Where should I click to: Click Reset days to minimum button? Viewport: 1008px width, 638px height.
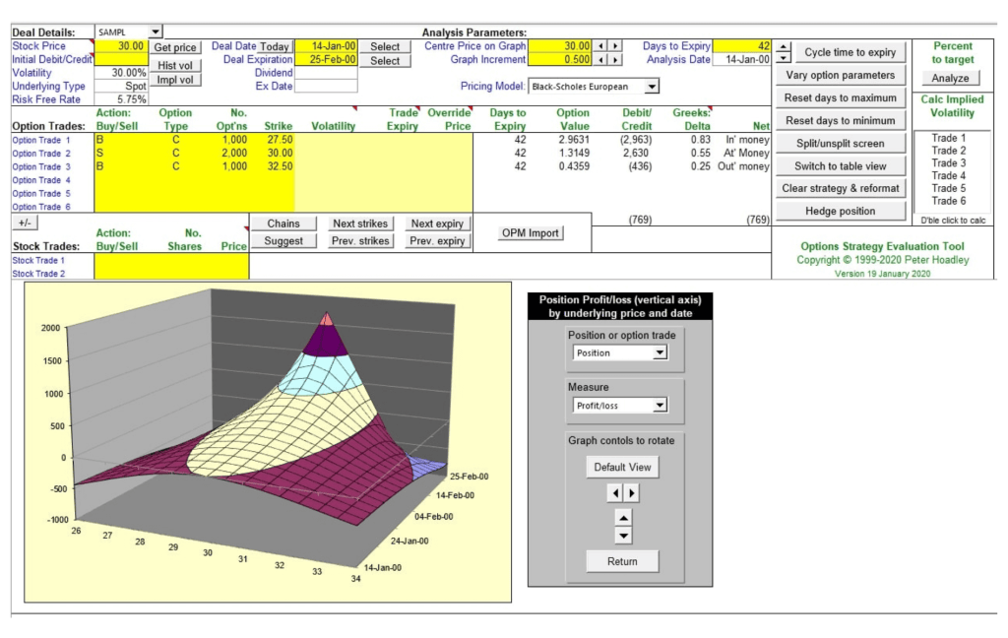pyautogui.click(x=841, y=120)
